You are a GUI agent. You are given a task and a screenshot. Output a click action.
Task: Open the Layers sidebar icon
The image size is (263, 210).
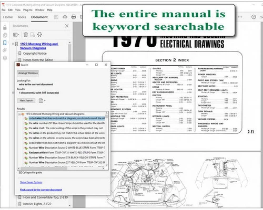[x=5, y=58]
